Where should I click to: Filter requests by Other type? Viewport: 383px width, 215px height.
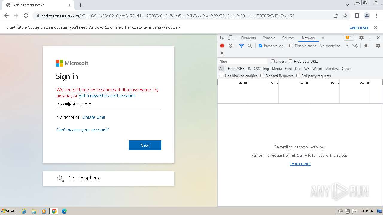pyautogui.click(x=346, y=68)
